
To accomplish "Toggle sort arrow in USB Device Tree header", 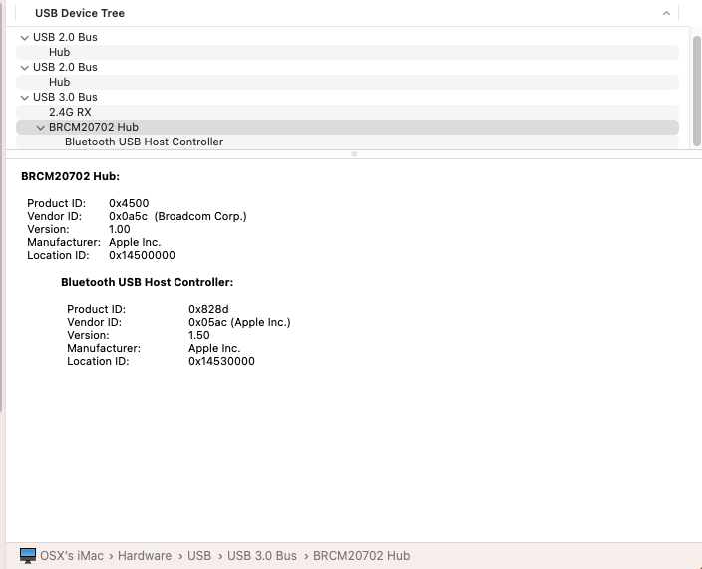I will (666, 13).
